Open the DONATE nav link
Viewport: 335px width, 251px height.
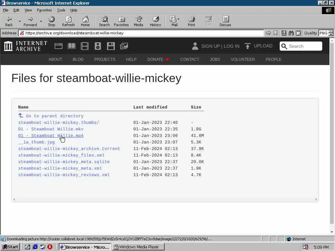[158, 59]
